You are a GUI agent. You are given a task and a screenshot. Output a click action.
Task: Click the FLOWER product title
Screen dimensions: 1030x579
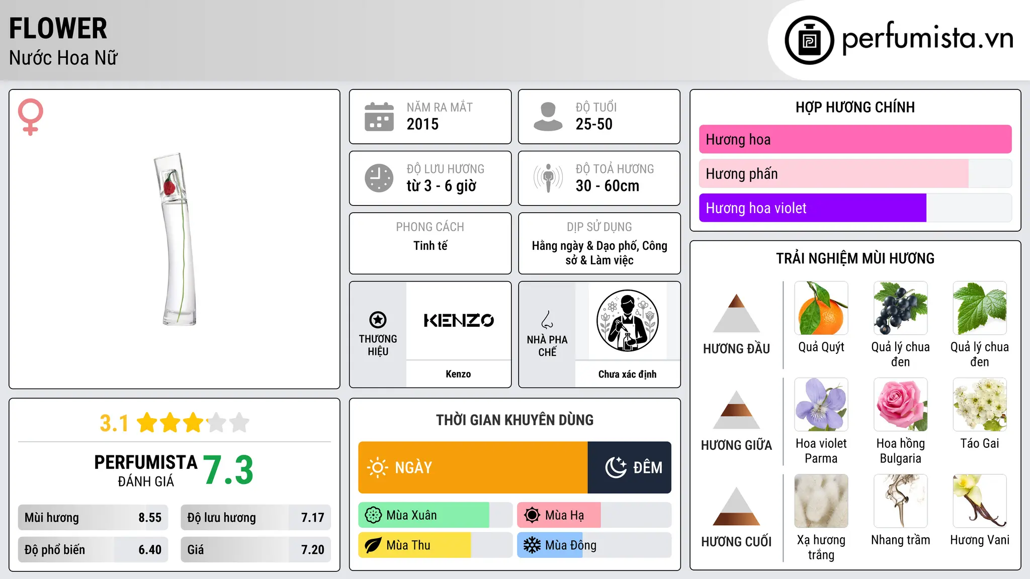(58, 28)
